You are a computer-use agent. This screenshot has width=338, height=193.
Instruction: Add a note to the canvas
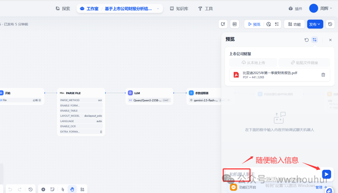coord(52,189)
